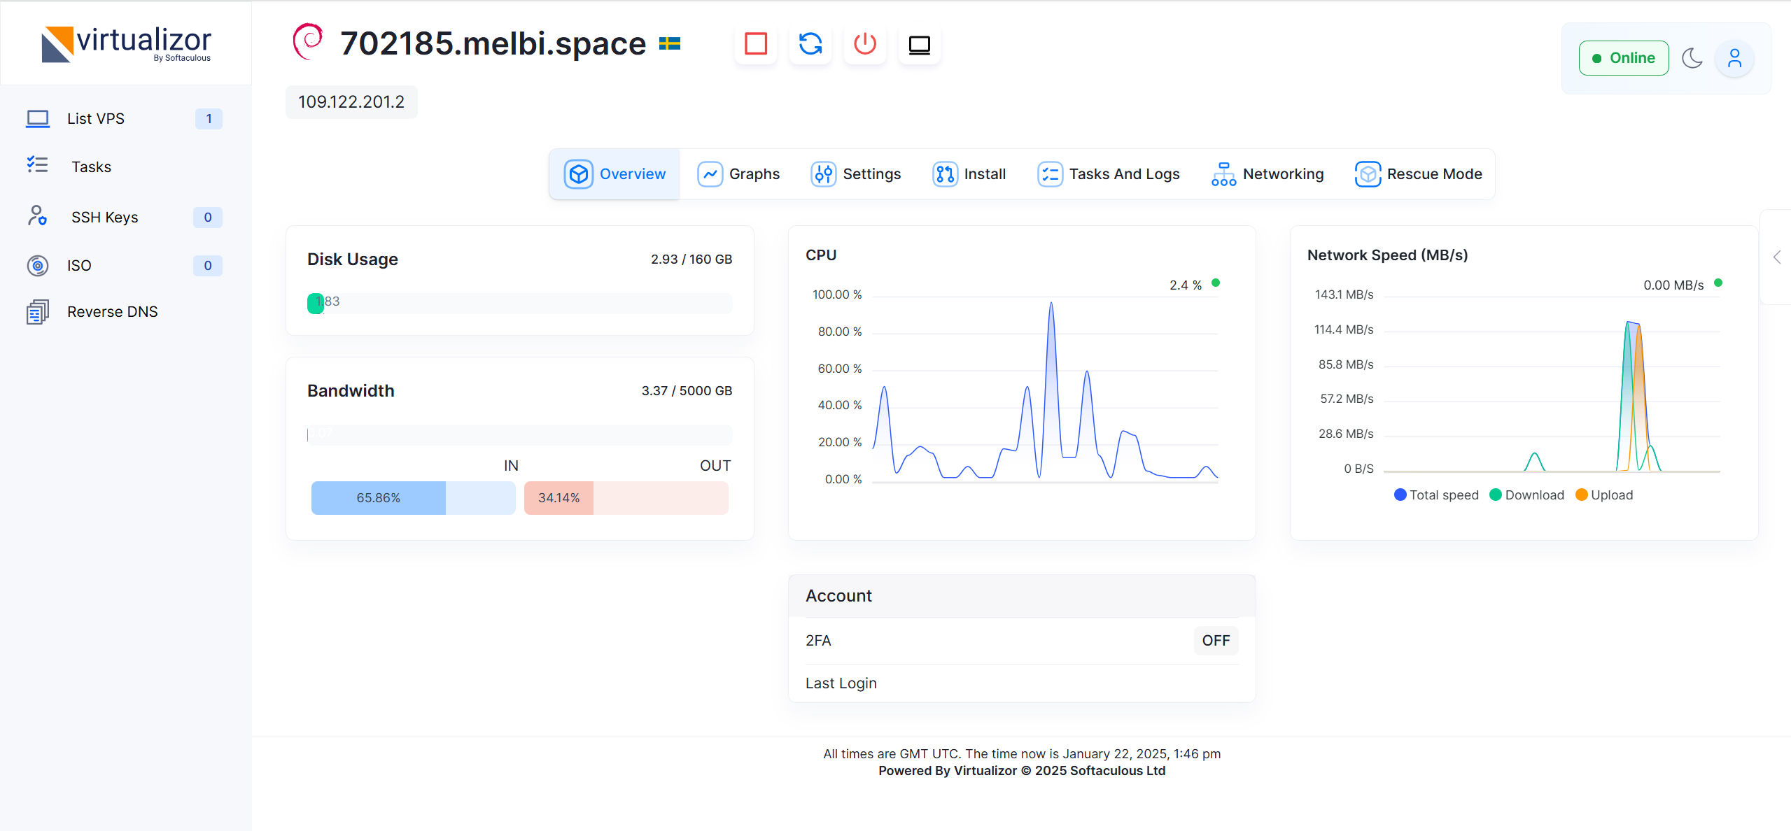
Task: Switch to the Overview tab
Action: coord(615,174)
